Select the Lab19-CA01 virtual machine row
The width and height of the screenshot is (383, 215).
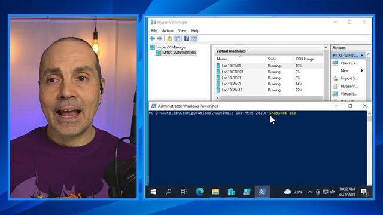269,66
